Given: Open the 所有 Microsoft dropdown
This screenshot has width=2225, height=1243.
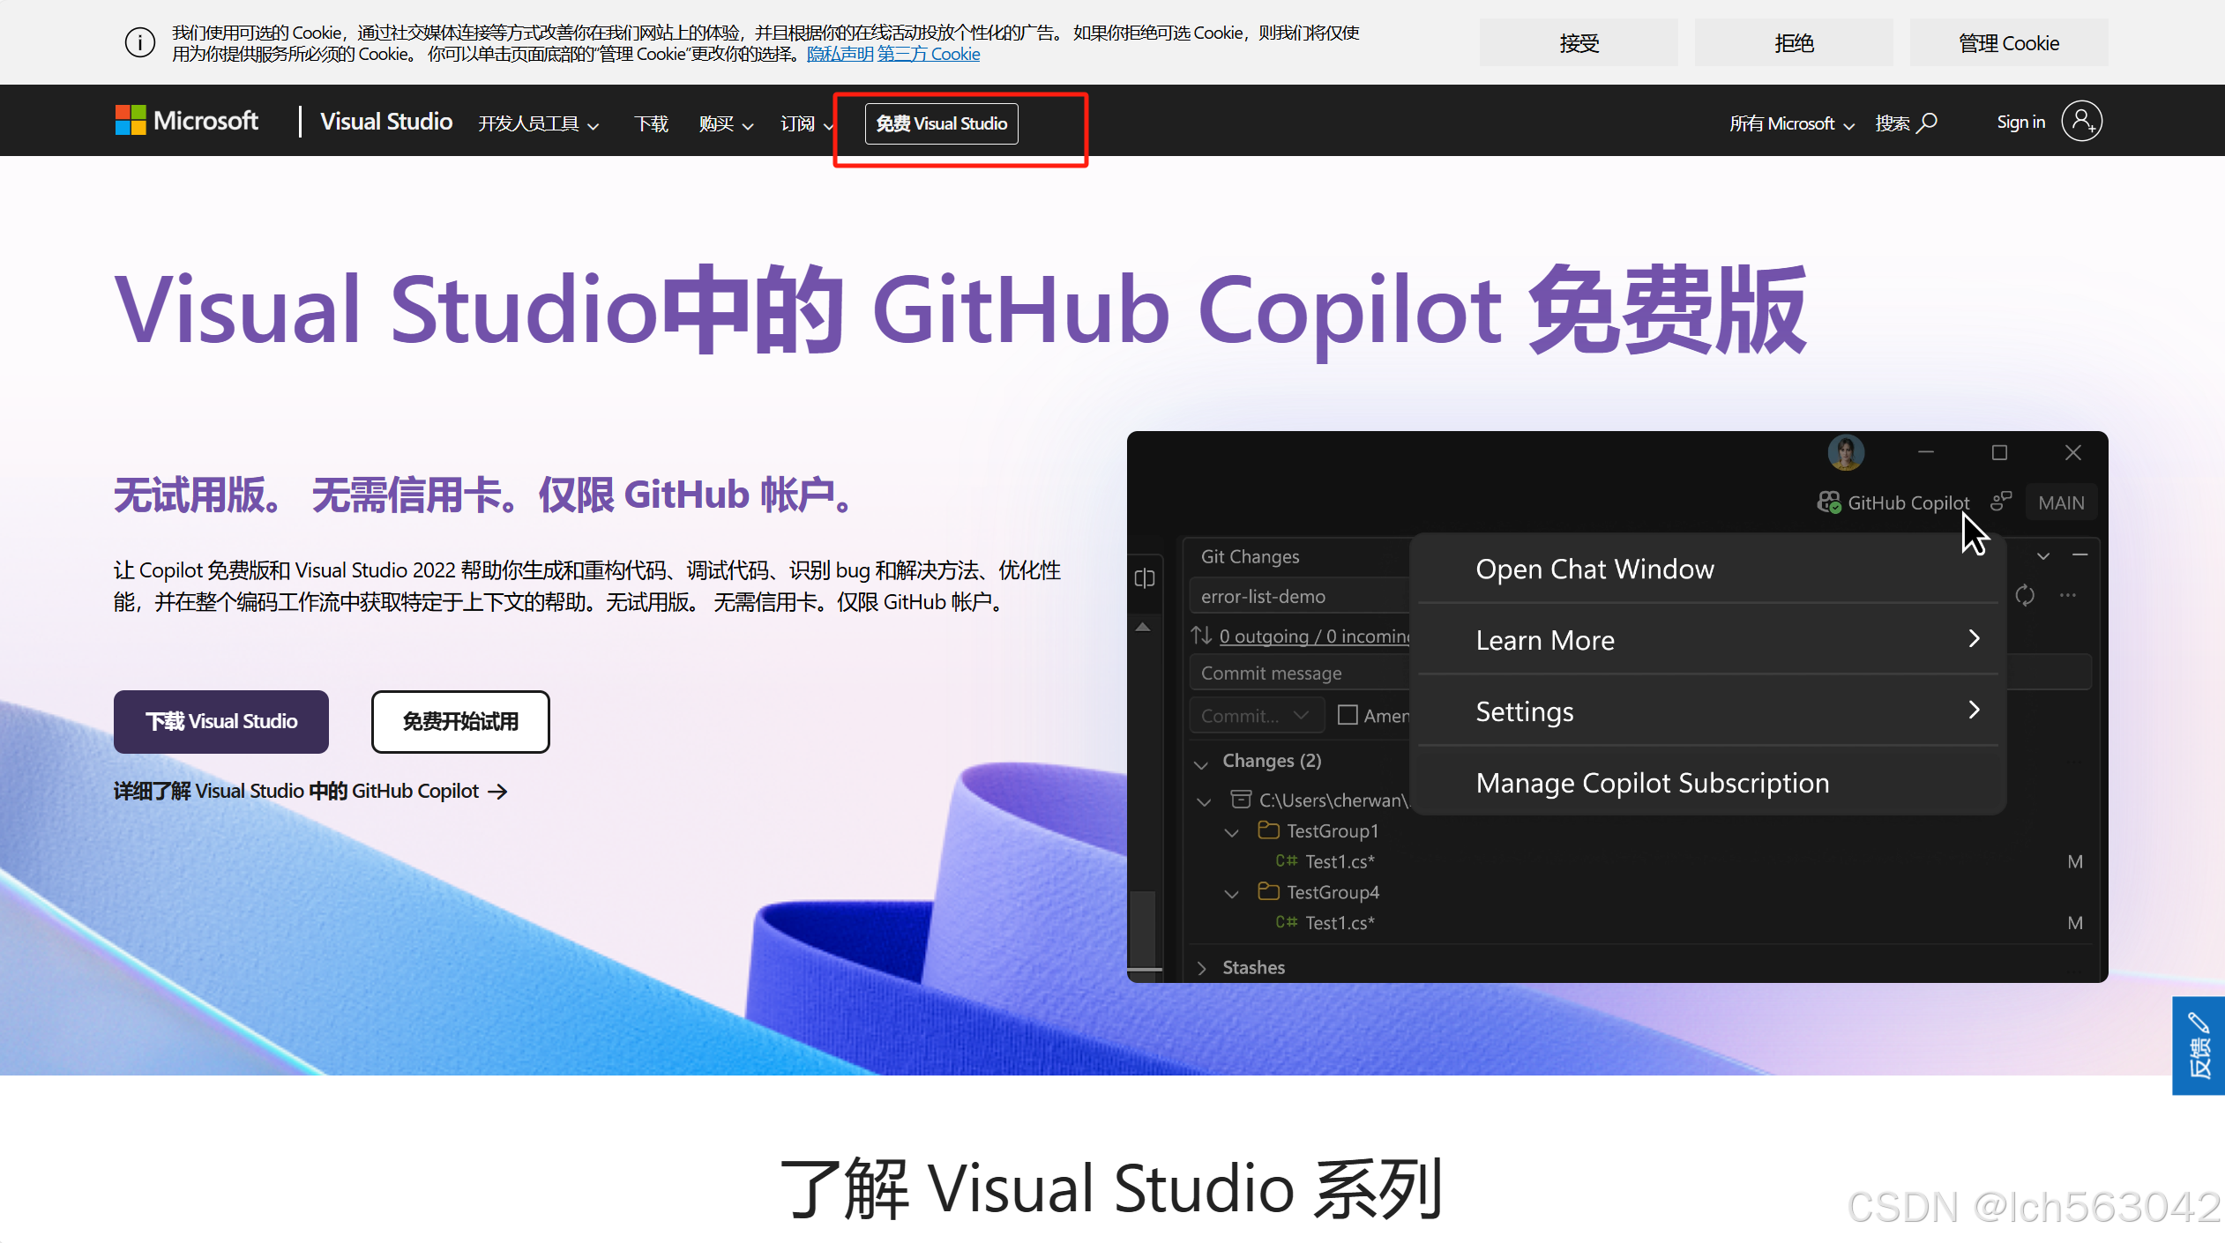Looking at the screenshot, I should [1791, 124].
